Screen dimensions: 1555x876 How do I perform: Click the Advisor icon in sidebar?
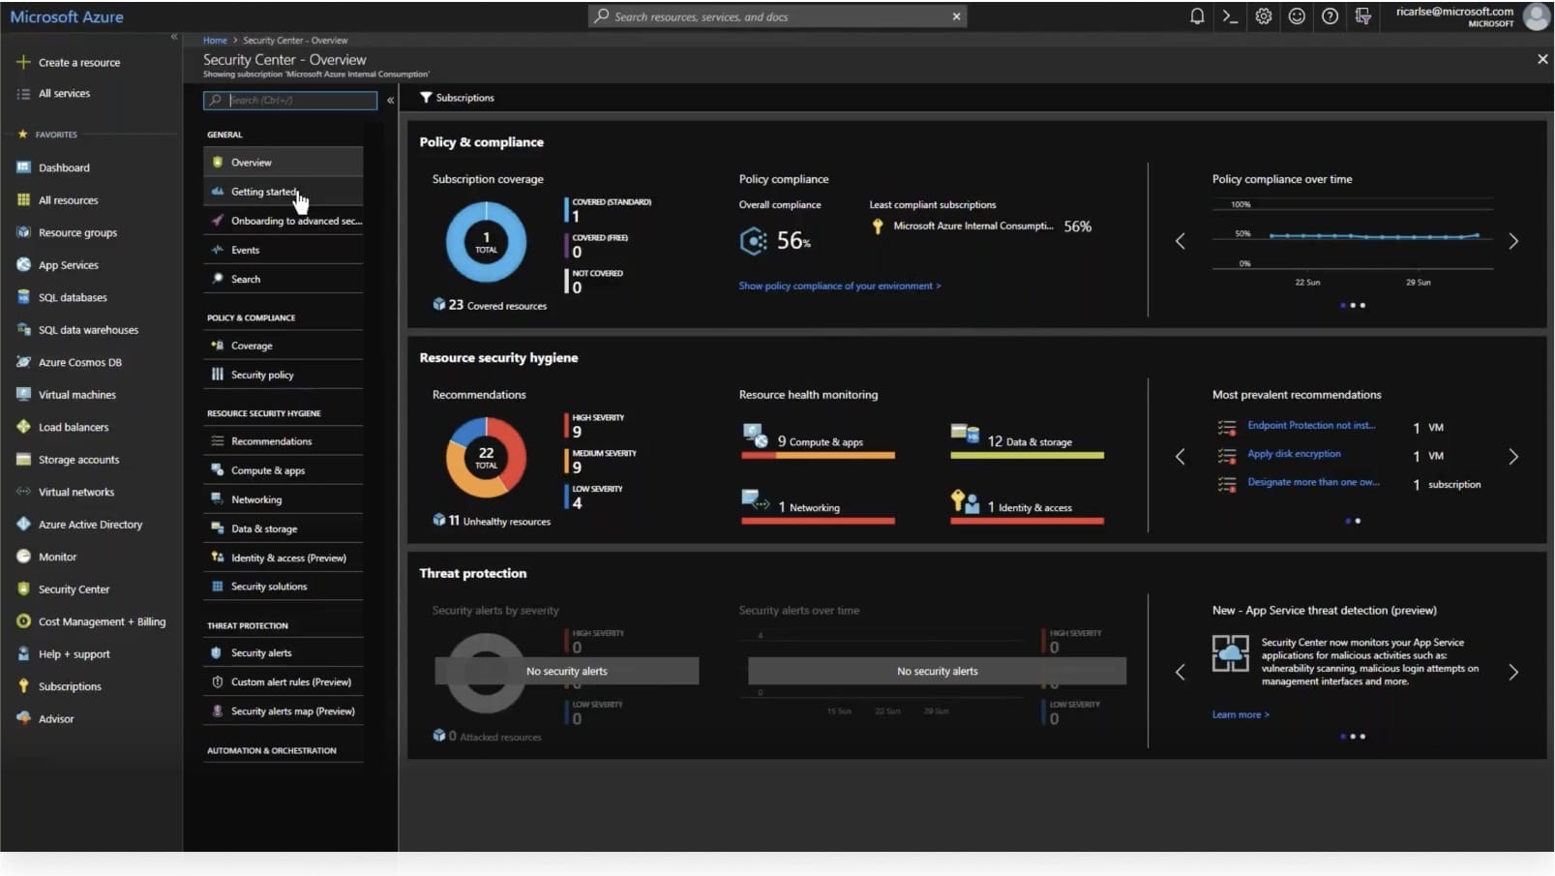[23, 719]
